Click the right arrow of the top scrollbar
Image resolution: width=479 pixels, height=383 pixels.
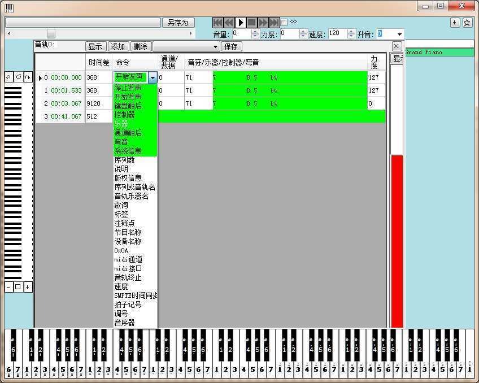point(191,33)
